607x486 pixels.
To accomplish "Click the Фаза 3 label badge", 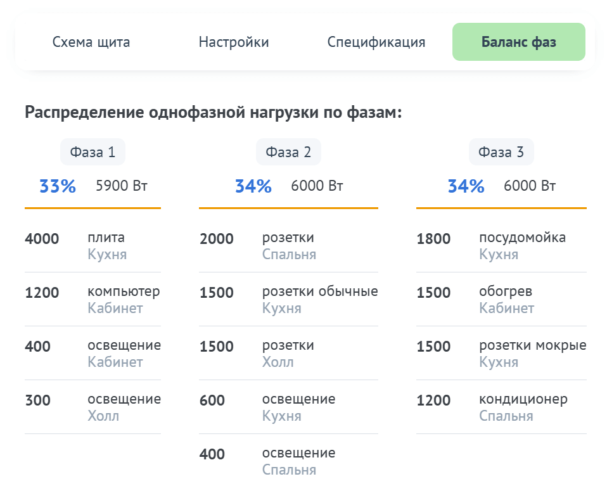I will (x=501, y=152).
